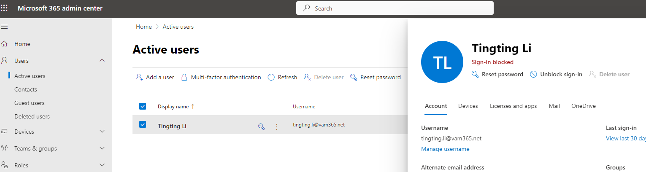Viewport: 646px width, 172px height.
Task: Click the Devices icon in sidebar
Action: click(x=5, y=132)
